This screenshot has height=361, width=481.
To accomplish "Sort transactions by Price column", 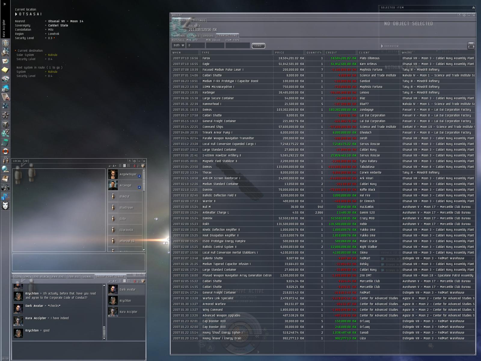I will coord(288,53).
